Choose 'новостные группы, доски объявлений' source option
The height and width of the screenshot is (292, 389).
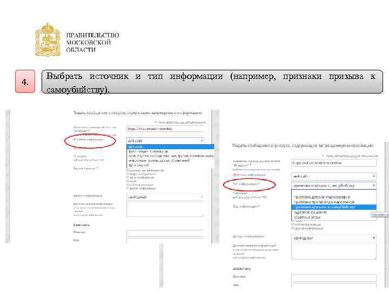[170, 161]
